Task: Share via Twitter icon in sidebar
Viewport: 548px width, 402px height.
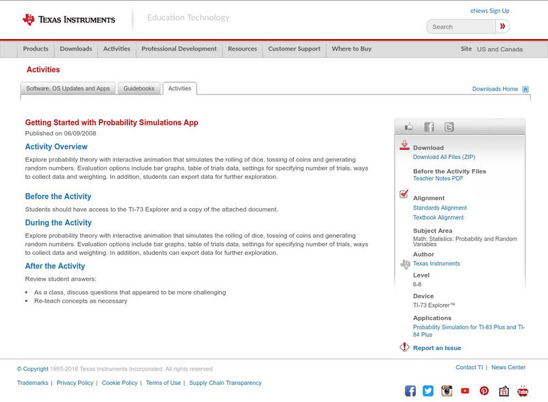Action: tap(449, 127)
